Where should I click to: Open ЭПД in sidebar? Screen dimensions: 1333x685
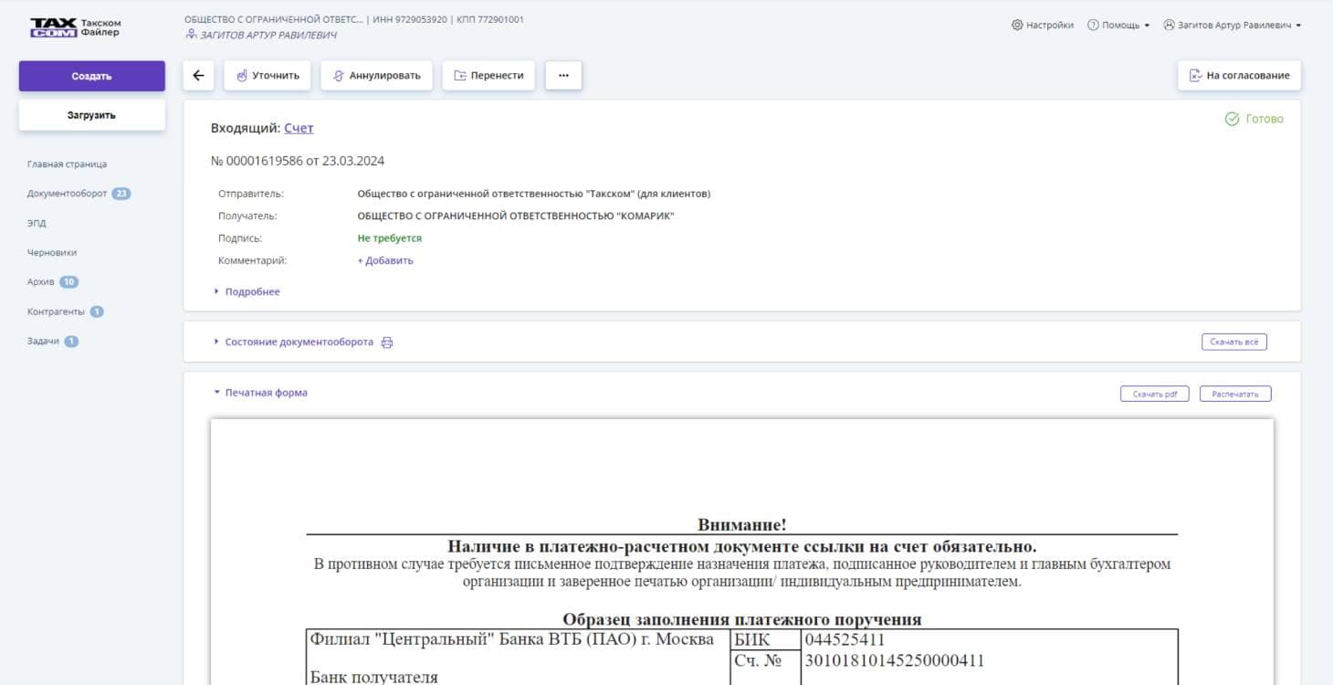pos(37,223)
